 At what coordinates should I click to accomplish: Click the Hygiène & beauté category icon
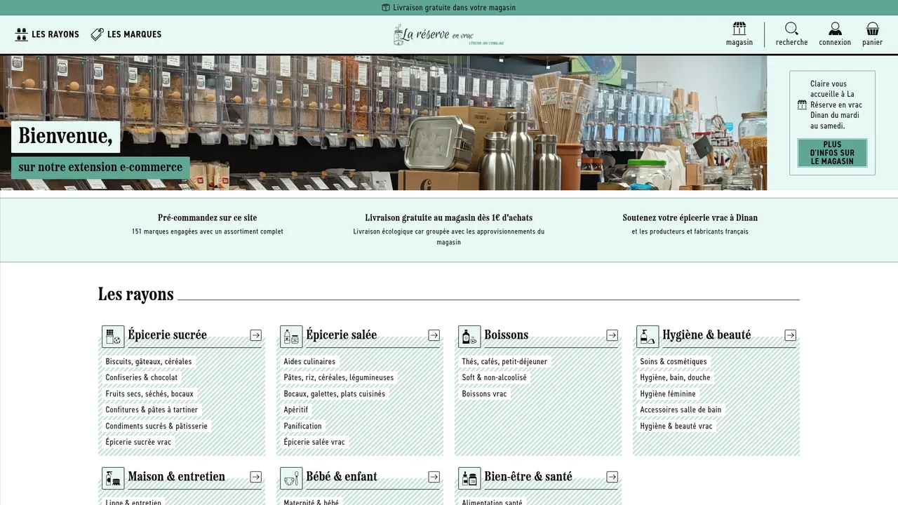click(648, 337)
